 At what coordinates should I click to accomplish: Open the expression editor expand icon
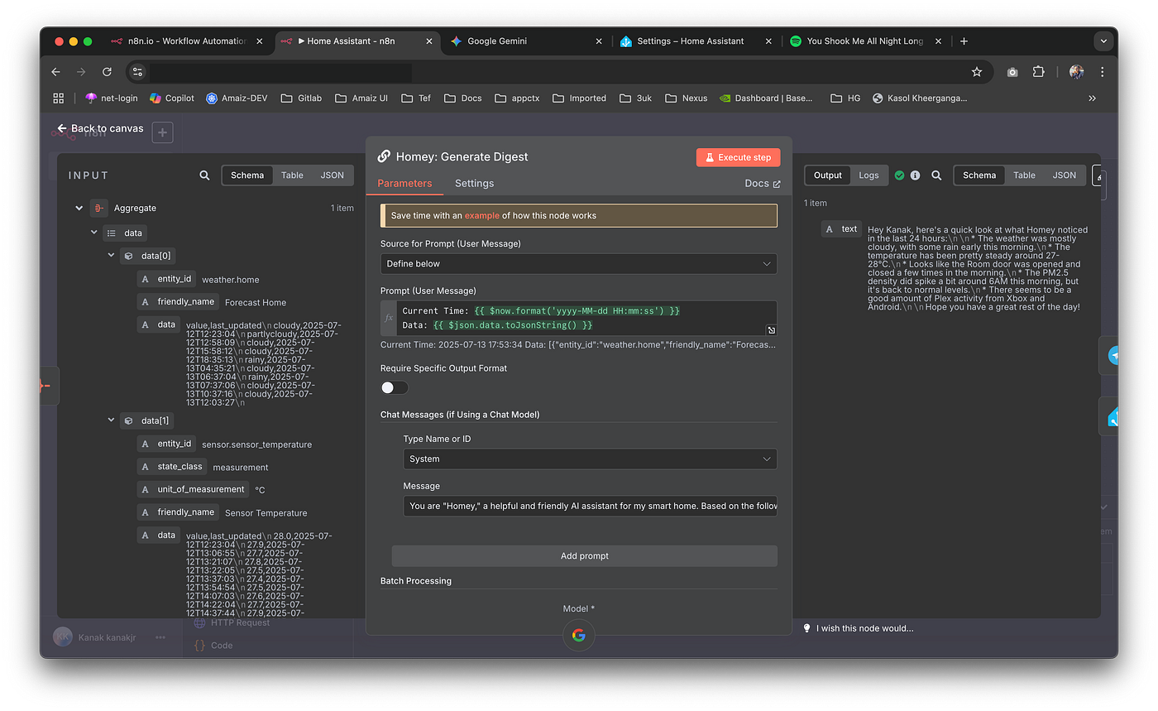[771, 329]
